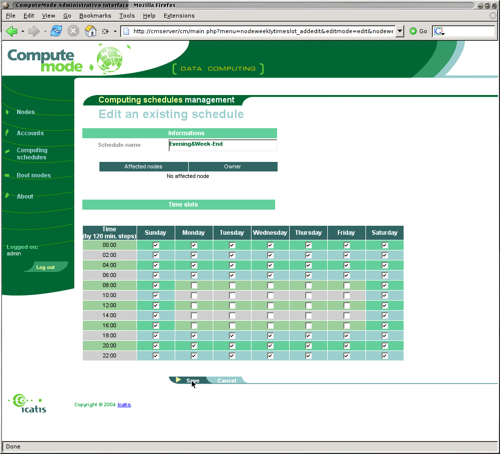Open Computing schedules in the sidebar
The image size is (500, 454).
pyautogui.click(x=32, y=153)
